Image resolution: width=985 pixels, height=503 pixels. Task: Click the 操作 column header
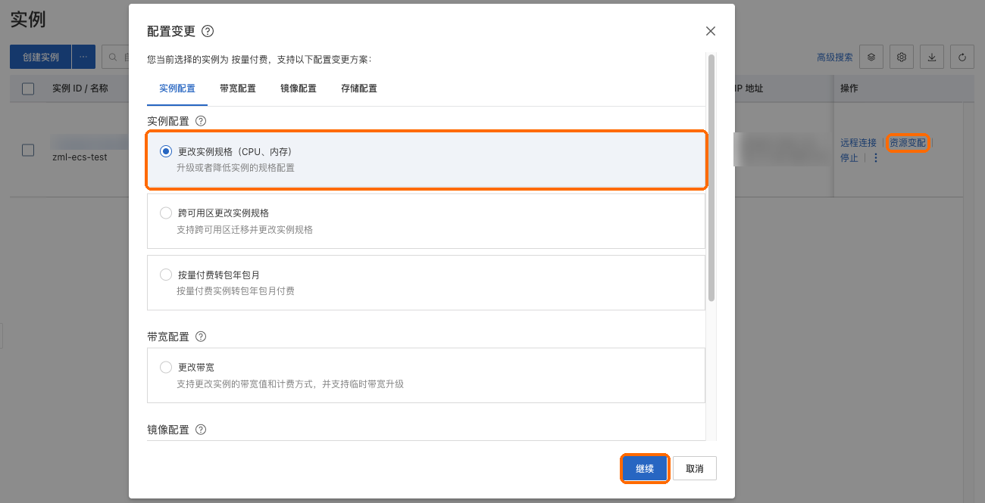849,88
